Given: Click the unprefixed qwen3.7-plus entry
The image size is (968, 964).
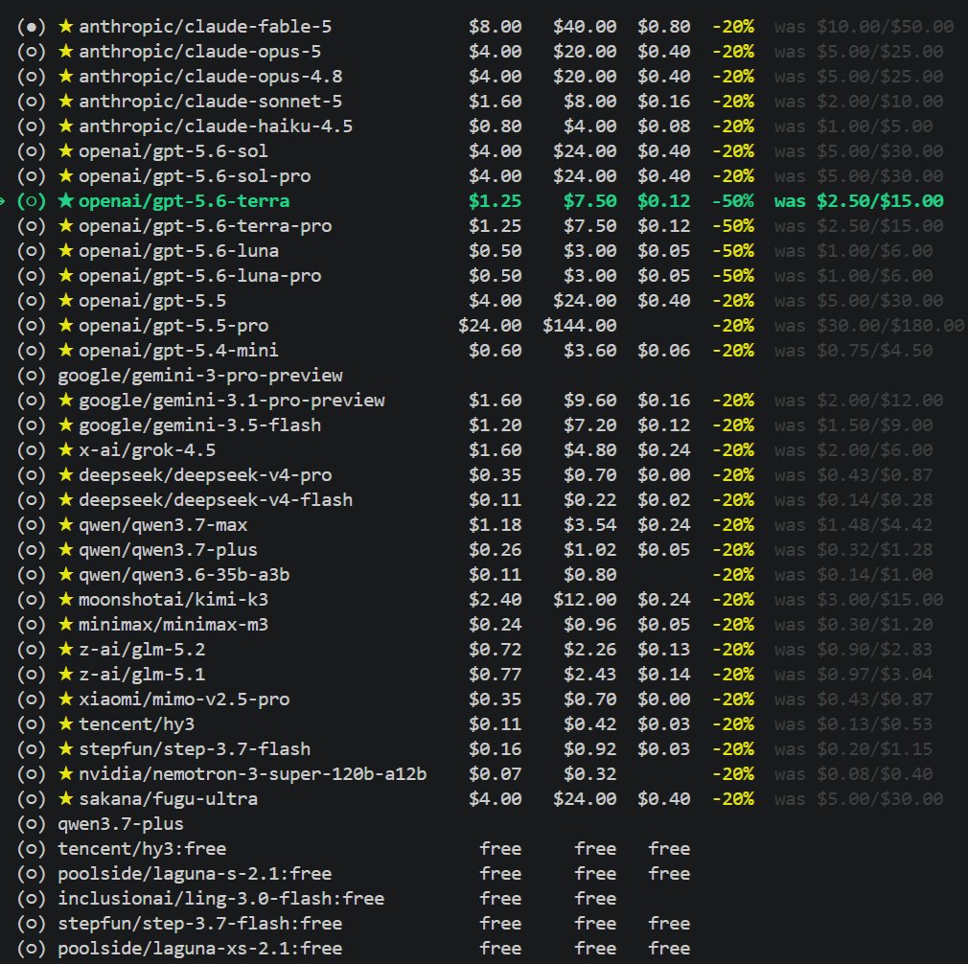Looking at the screenshot, I should 121,824.
